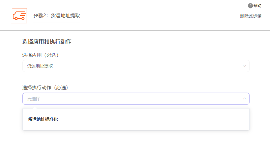Select the 货运地址标准化 option
270x146 pixels.
click(x=43, y=119)
